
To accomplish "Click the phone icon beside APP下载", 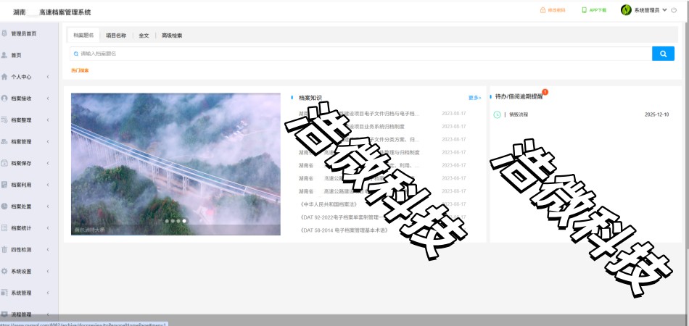I will 584,10.
